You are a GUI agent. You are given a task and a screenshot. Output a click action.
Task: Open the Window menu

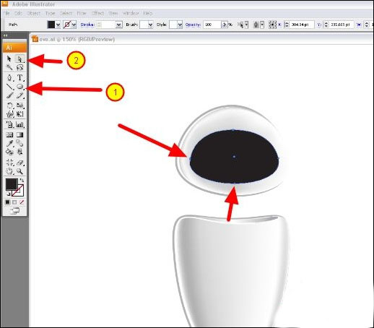click(131, 13)
